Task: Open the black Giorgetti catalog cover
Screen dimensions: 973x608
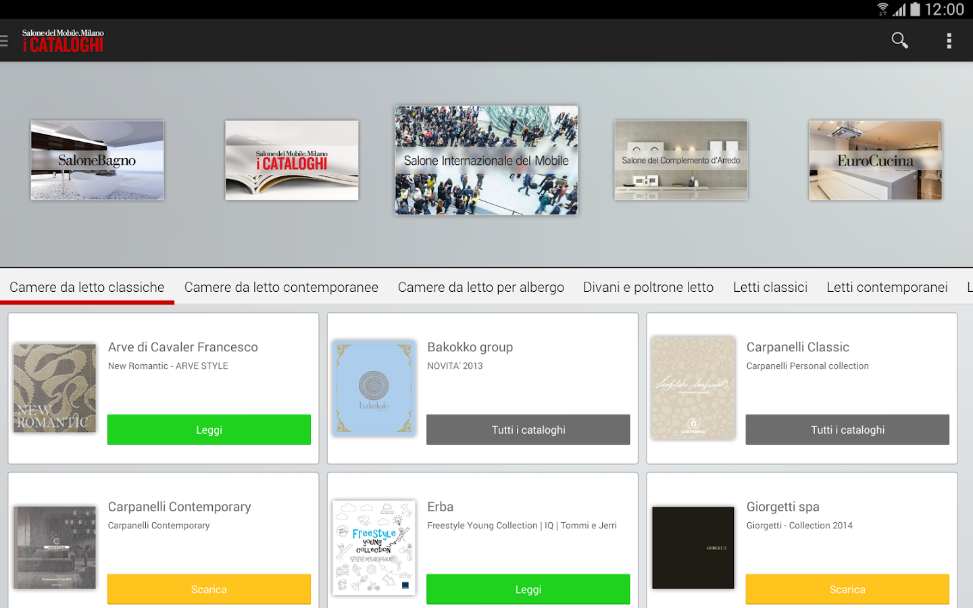Action: (x=693, y=548)
